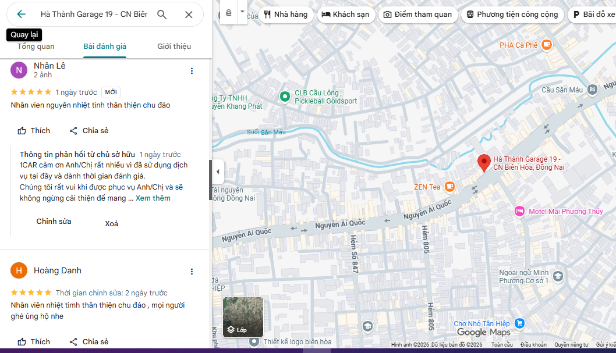
Task: Open Nhân Lê's profile avatar
Action: tap(19, 70)
